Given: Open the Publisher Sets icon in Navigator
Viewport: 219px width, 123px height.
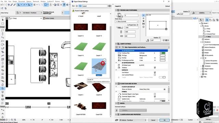Looking at the screenshot, I should pos(217,20).
